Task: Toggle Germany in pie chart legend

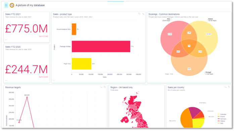Action: point(222,119)
